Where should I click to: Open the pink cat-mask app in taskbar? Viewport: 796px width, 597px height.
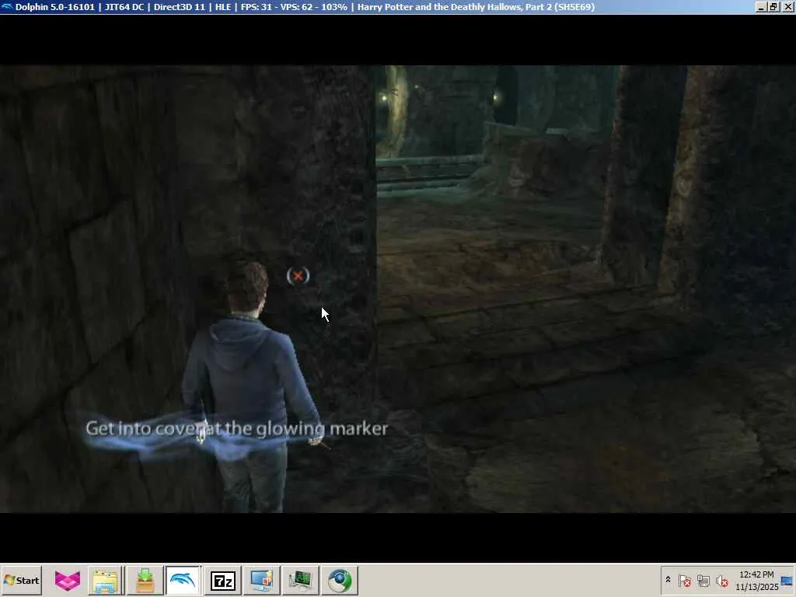(x=67, y=580)
